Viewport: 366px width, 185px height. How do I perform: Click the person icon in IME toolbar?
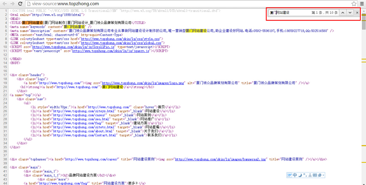[310, 175]
